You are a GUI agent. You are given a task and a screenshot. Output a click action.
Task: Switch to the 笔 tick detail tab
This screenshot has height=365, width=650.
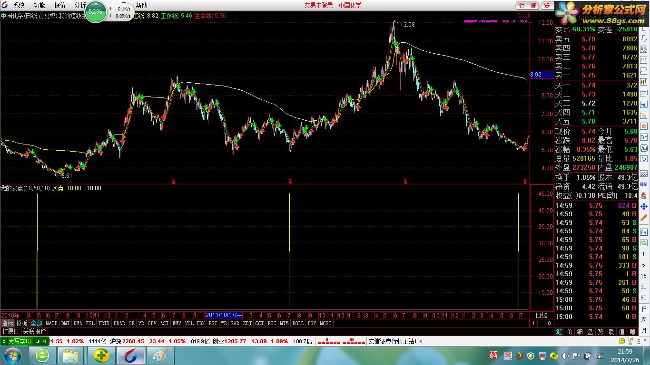pos(560,332)
